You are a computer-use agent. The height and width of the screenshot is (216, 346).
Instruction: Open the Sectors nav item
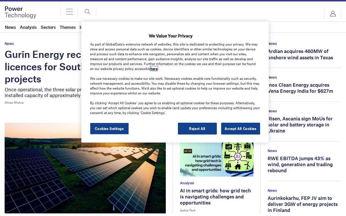(x=48, y=27)
